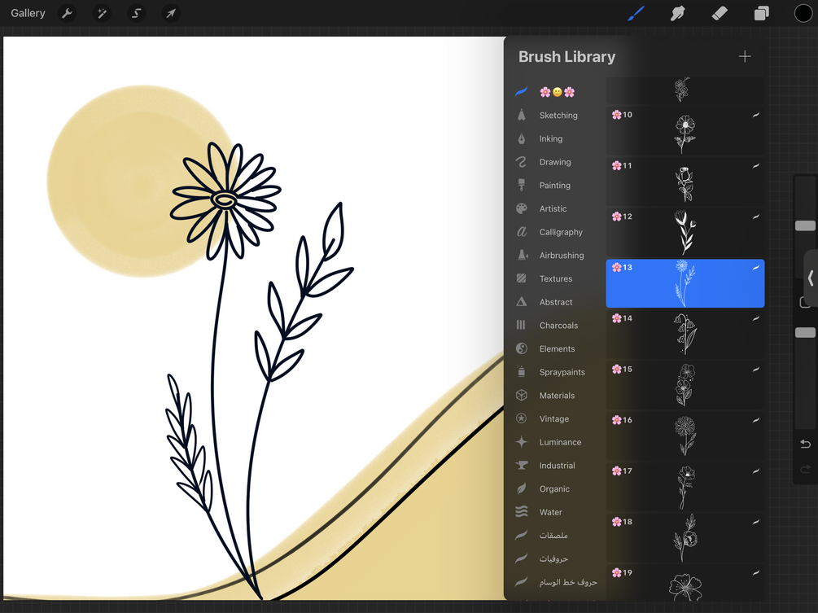Open the Adjustments magic wand menu

tap(102, 13)
